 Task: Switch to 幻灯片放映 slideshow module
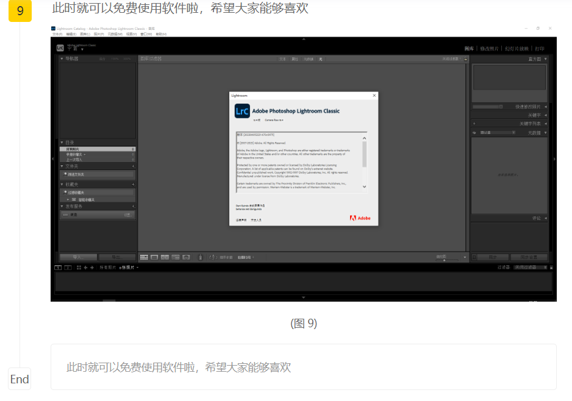click(517, 49)
